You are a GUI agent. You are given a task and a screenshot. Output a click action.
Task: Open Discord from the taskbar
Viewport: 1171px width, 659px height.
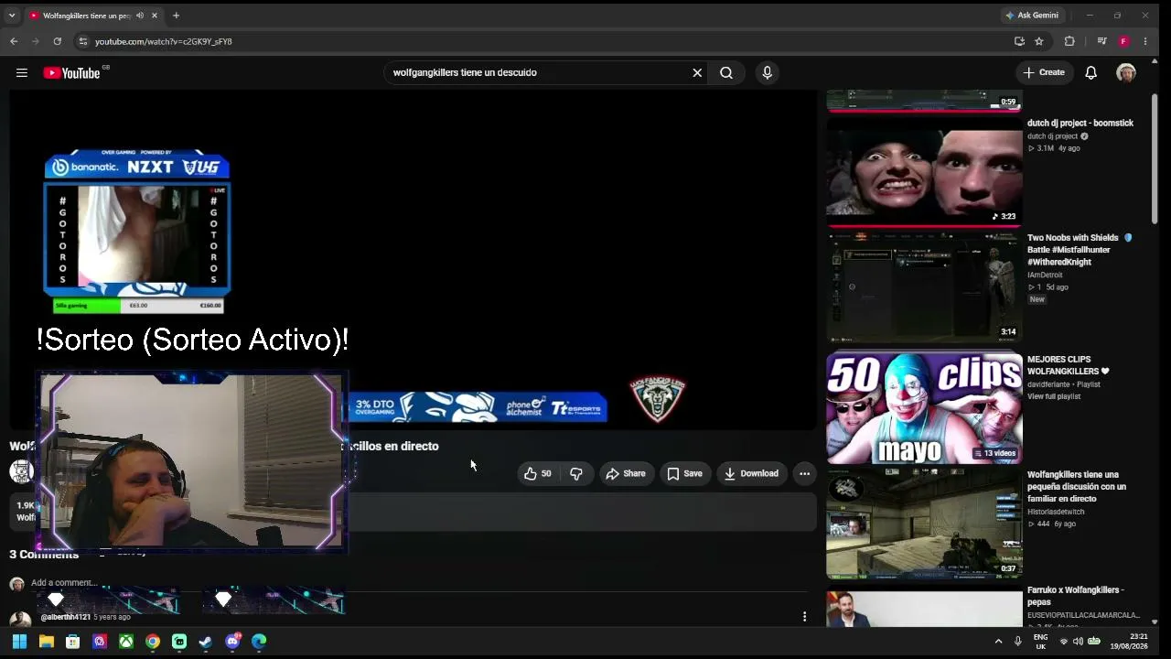pyautogui.click(x=232, y=642)
